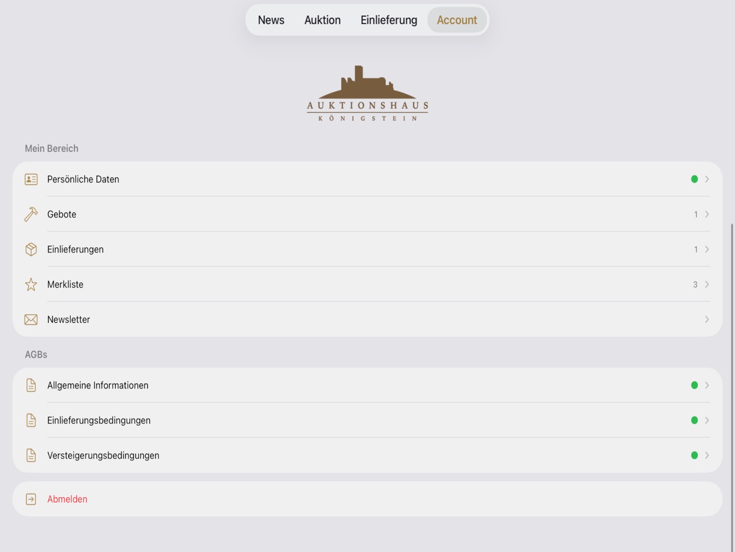
Task: Expand the Merkliste row chevron
Action: pyautogui.click(x=707, y=285)
